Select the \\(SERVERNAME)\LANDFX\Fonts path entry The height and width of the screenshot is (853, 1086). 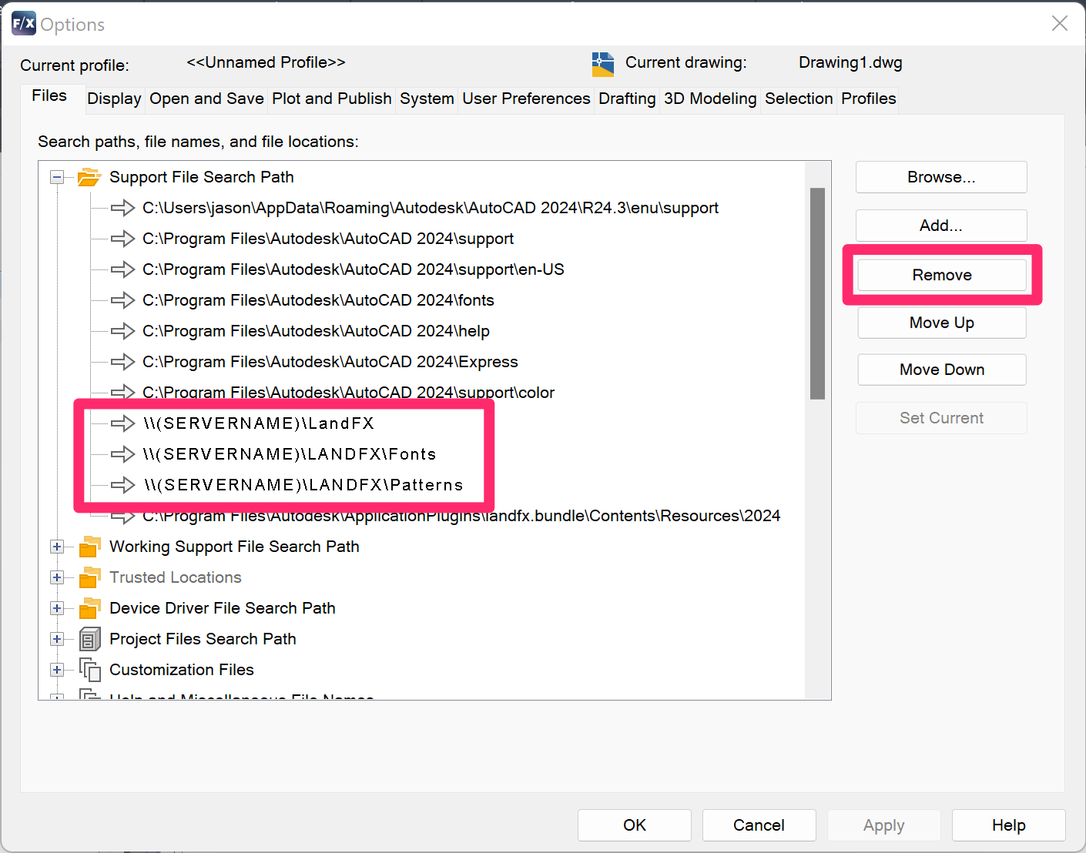click(x=290, y=454)
